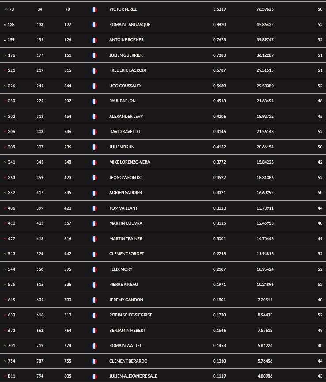Open Mike Lorenzo-Vera's player entry
Image resolution: width=326 pixels, height=382 pixels.
point(130,162)
